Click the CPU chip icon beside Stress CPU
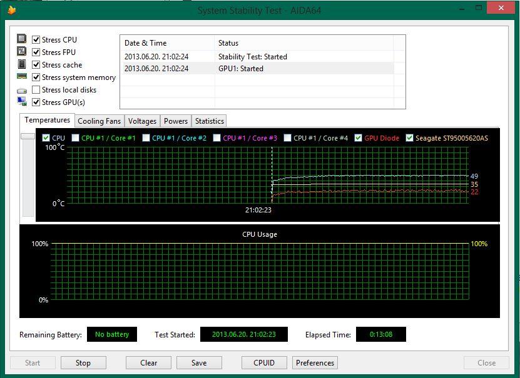Screen dimensions: 520x378 22,39
